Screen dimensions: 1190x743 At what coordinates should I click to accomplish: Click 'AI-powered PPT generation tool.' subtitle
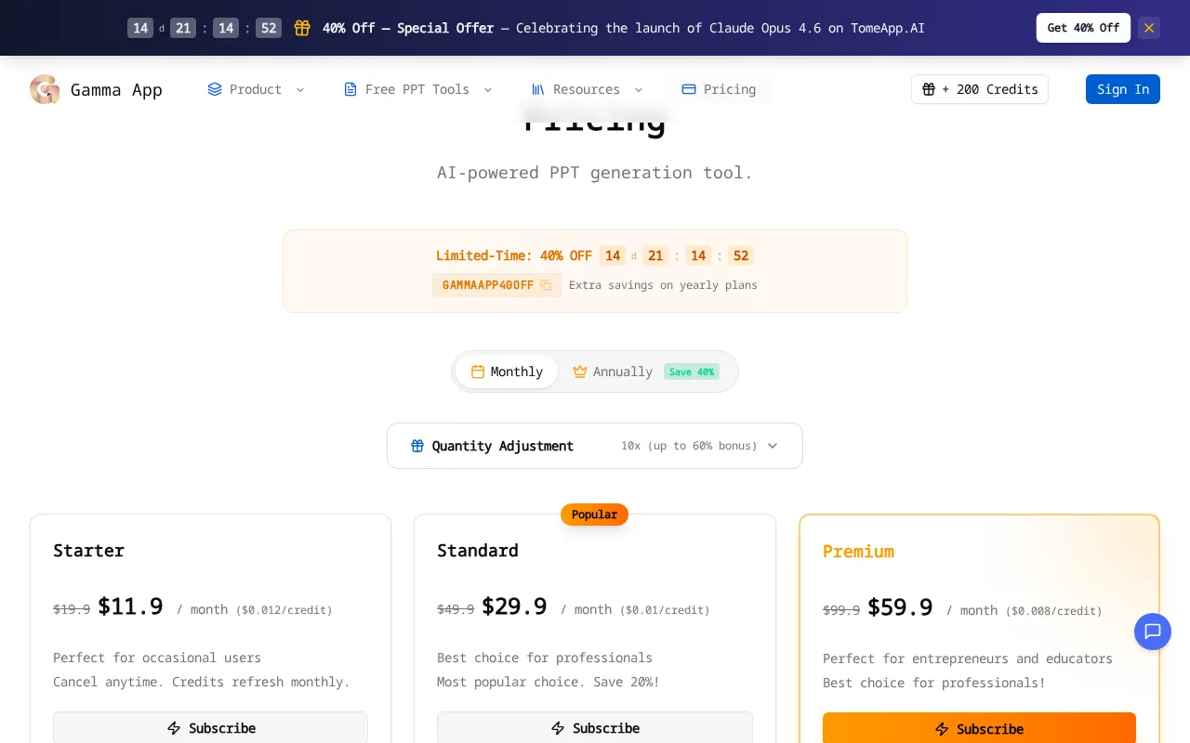[x=595, y=173]
